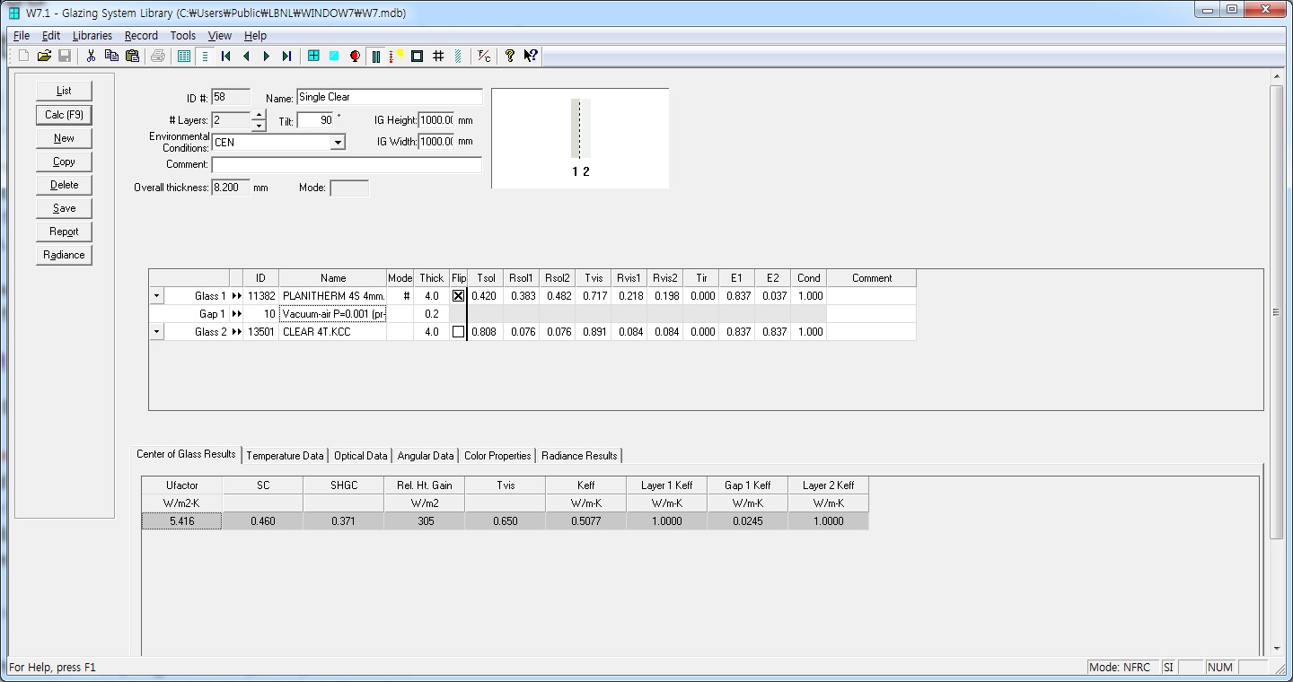
Task: Increase the number of layers with up arrow
Action: pyautogui.click(x=259, y=115)
